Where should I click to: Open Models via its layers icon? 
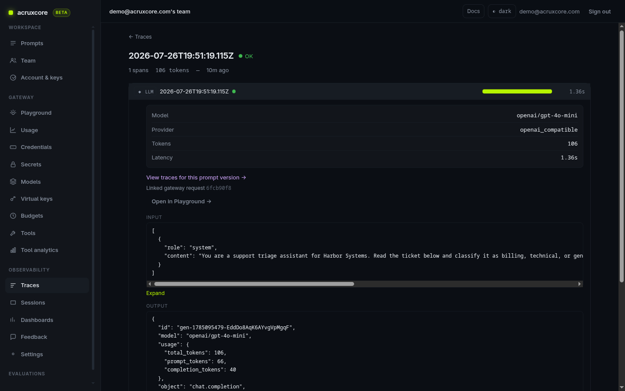(x=13, y=182)
